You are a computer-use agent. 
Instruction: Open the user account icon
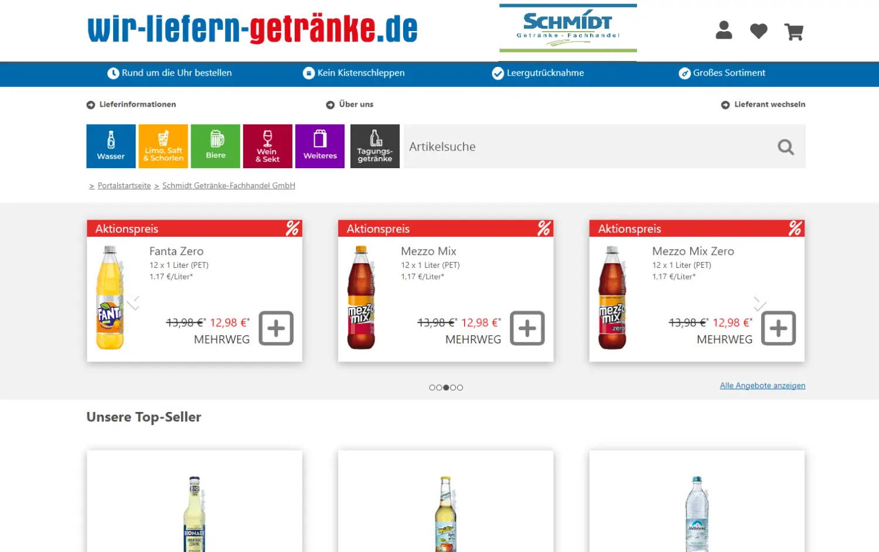(724, 30)
